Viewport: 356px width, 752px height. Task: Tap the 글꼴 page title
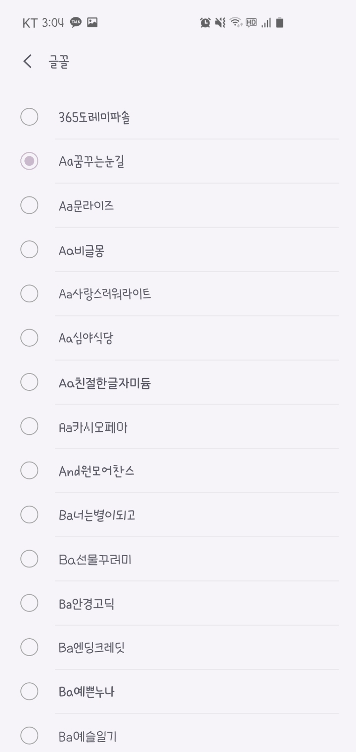(x=58, y=62)
